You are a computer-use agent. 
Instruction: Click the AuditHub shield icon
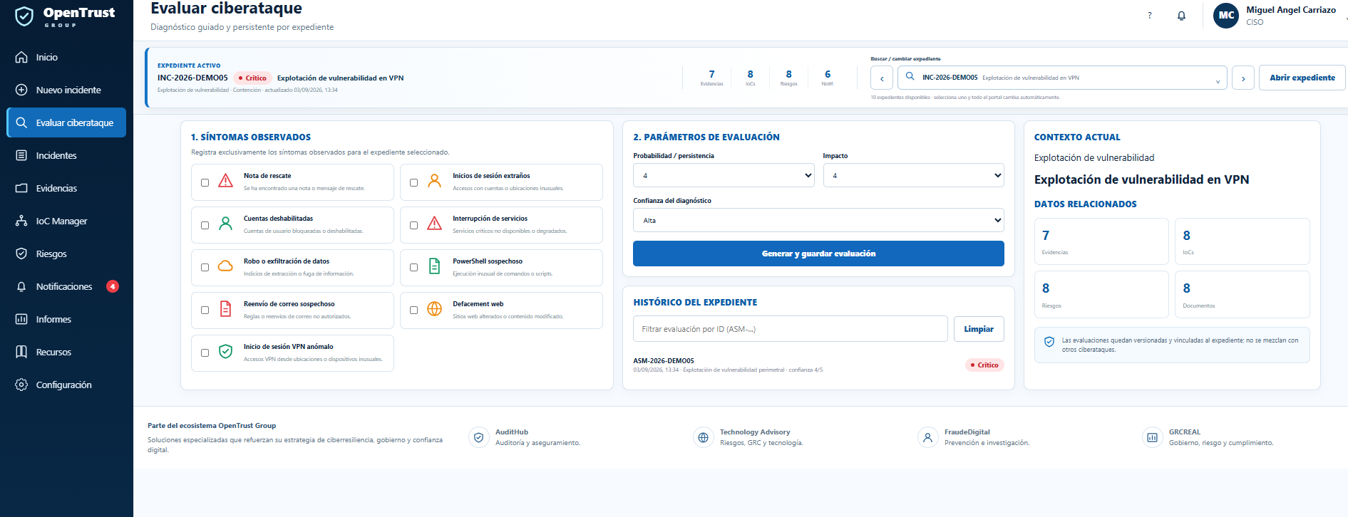[x=479, y=437]
